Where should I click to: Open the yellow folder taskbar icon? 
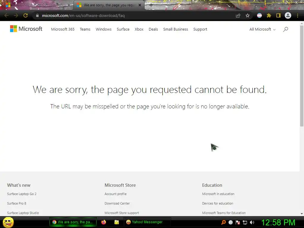tap(116, 222)
